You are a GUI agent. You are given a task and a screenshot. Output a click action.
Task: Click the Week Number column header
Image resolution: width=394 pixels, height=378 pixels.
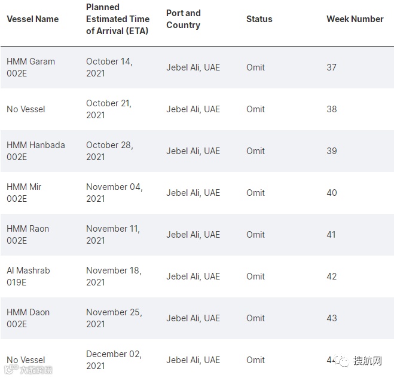355,19
